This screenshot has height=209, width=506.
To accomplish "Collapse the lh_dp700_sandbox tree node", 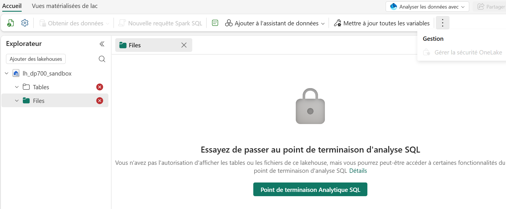I will point(7,73).
